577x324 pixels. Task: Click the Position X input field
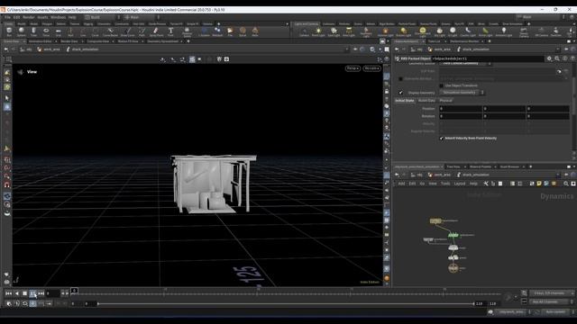(x=461, y=109)
